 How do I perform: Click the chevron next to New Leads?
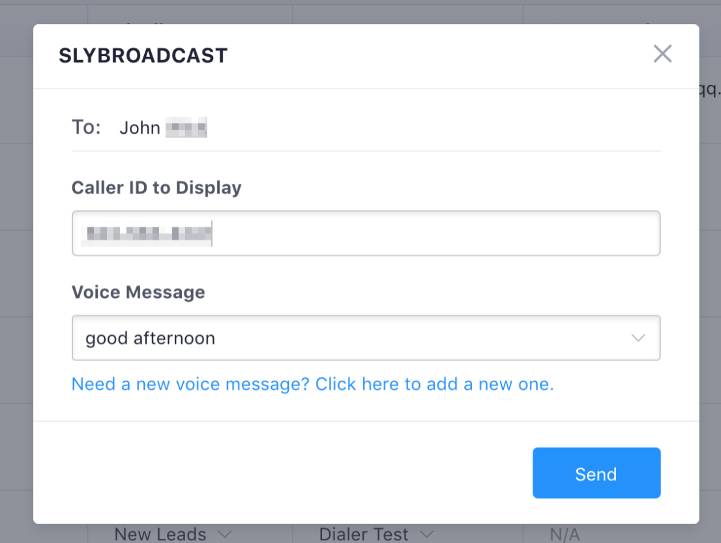(x=224, y=535)
